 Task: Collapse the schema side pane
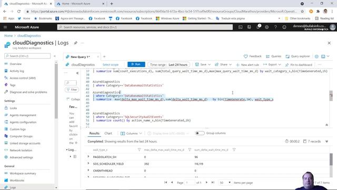(x=77, y=73)
